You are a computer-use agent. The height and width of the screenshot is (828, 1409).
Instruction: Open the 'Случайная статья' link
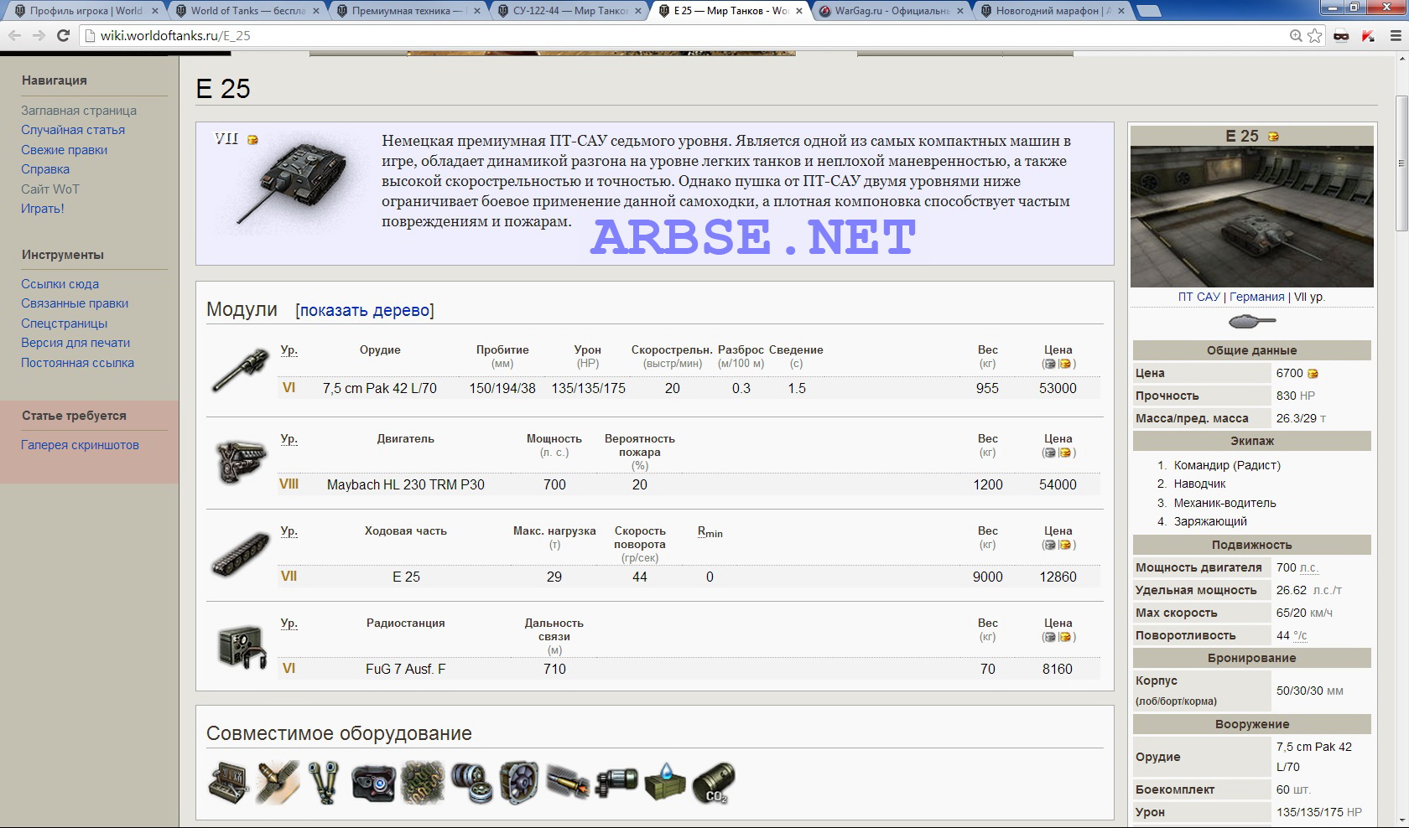(73, 130)
